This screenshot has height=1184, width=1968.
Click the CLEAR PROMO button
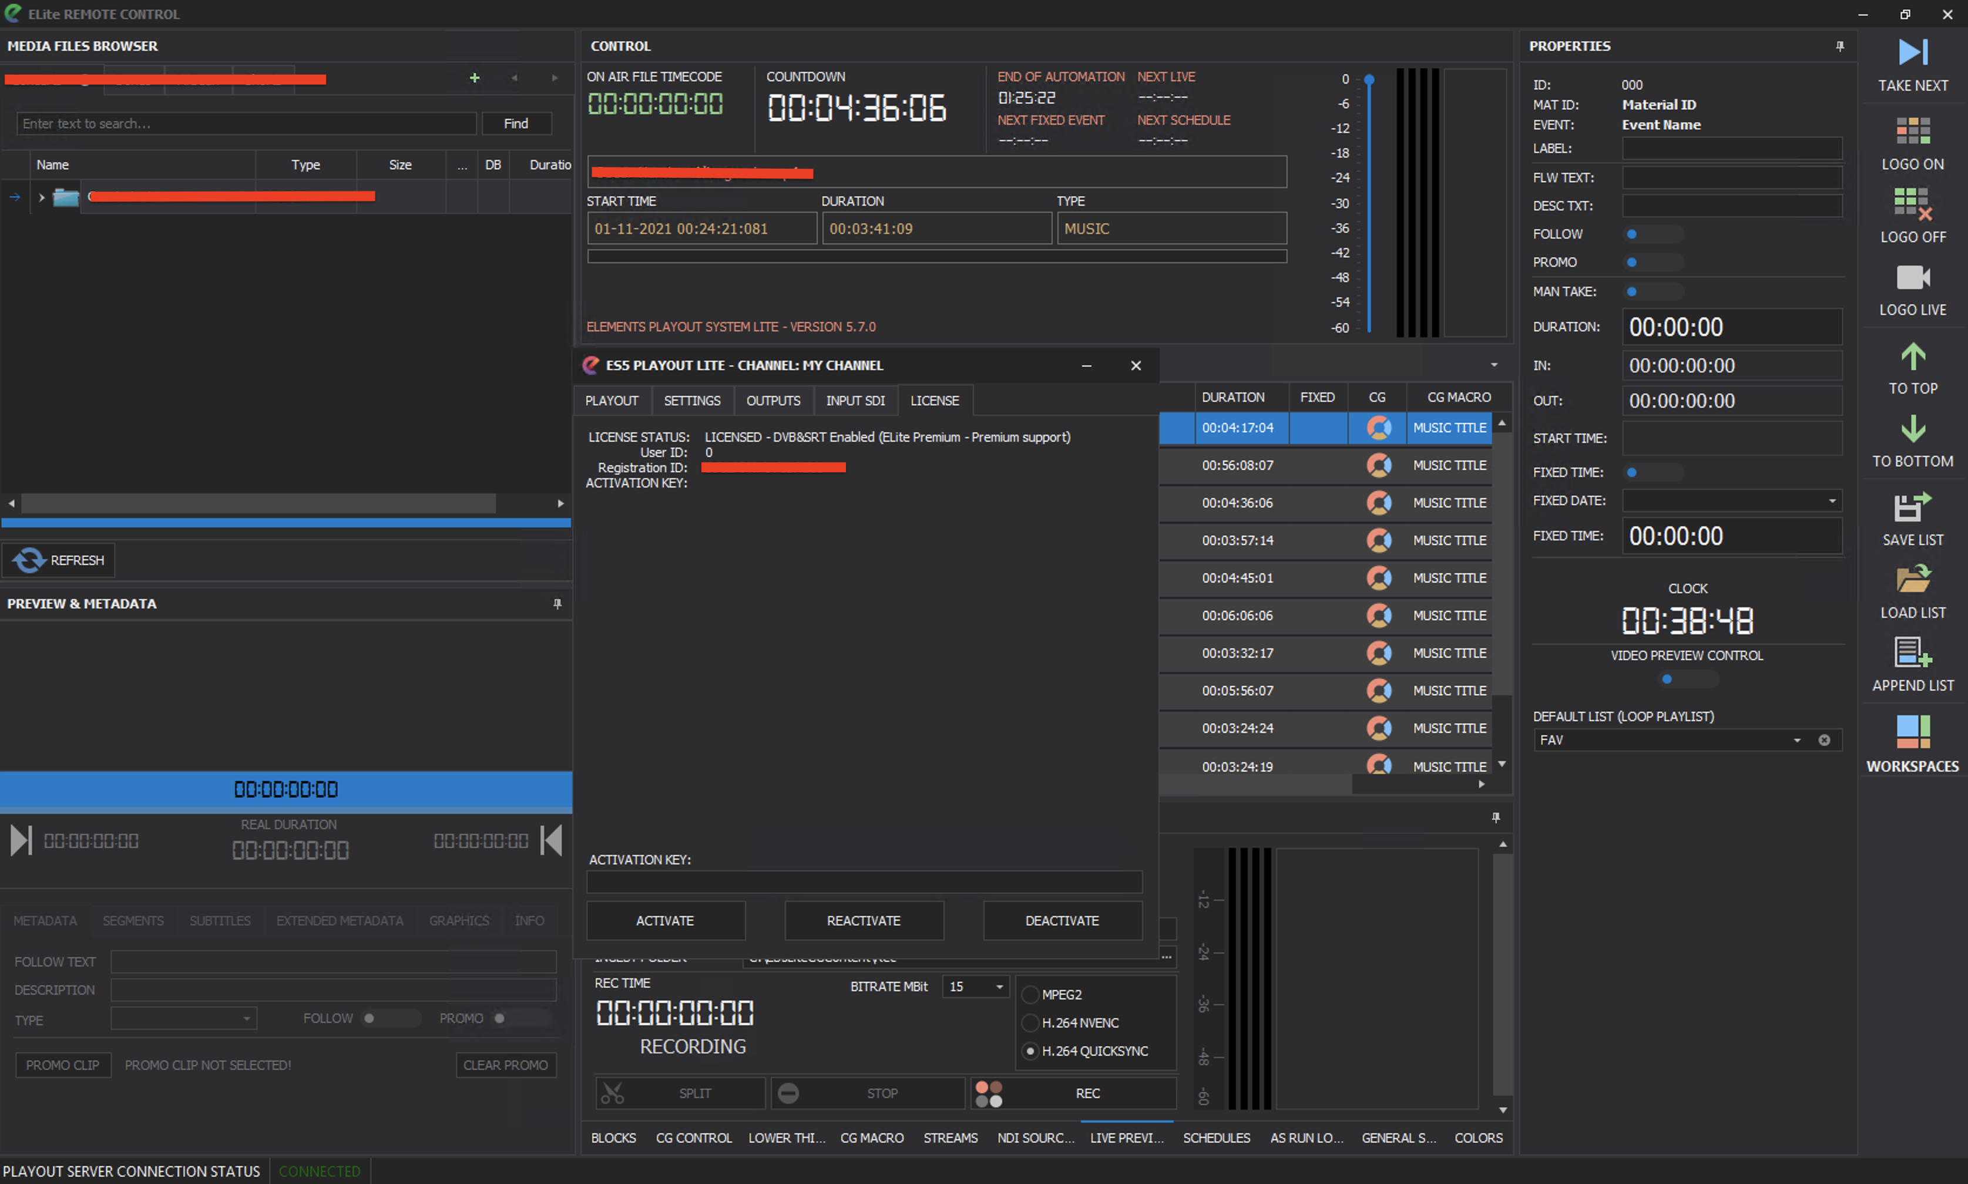click(505, 1065)
